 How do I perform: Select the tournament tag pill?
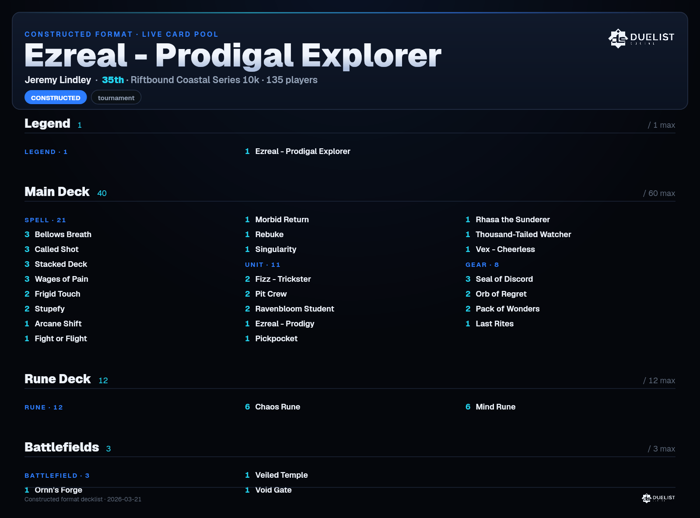click(116, 98)
